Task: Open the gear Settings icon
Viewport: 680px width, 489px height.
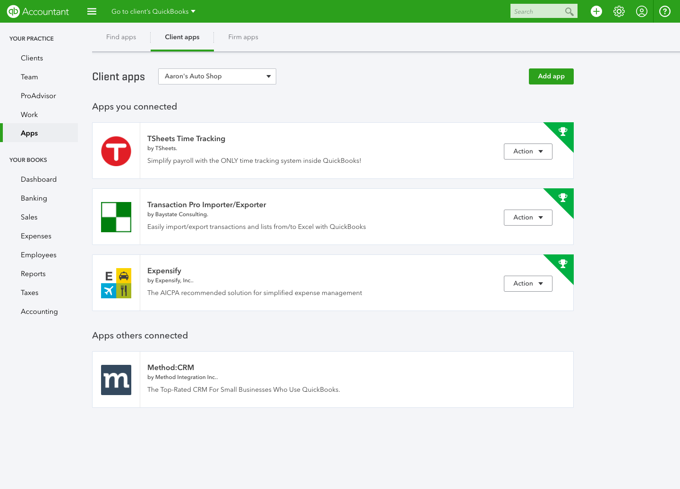Action: coord(619,11)
